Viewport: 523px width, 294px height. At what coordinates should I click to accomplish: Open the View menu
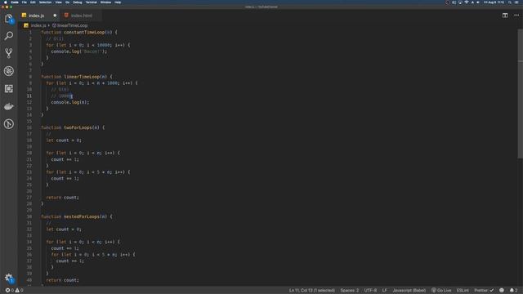pyautogui.click(x=58, y=2)
